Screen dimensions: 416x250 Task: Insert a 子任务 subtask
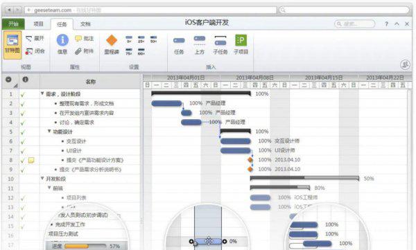point(220,45)
